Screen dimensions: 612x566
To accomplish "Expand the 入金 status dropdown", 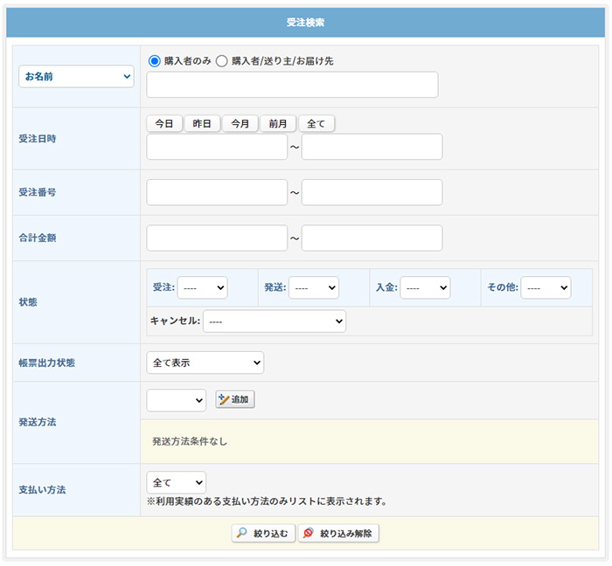I will click(425, 287).
